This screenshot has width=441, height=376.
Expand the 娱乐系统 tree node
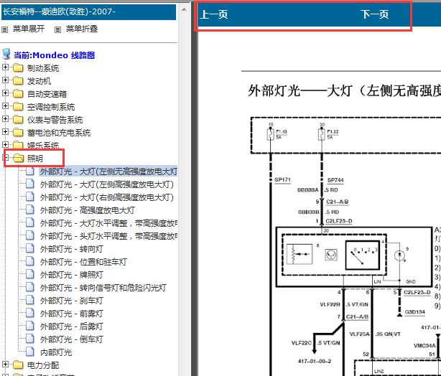point(5,145)
